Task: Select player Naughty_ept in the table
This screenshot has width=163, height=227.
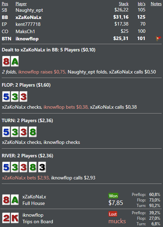Action: pyautogui.click(x=29, y=10)
